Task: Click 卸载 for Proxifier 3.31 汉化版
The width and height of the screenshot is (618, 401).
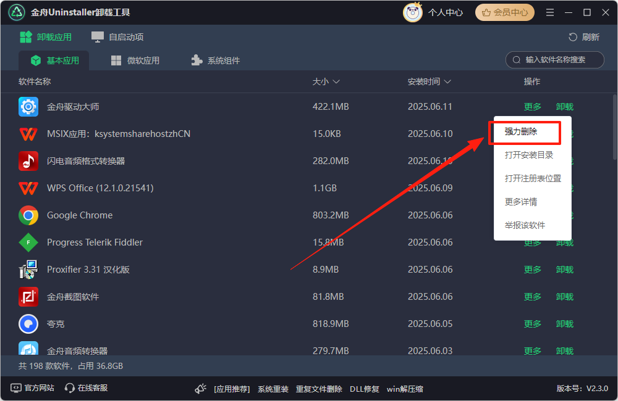Action: click(565, 270)
